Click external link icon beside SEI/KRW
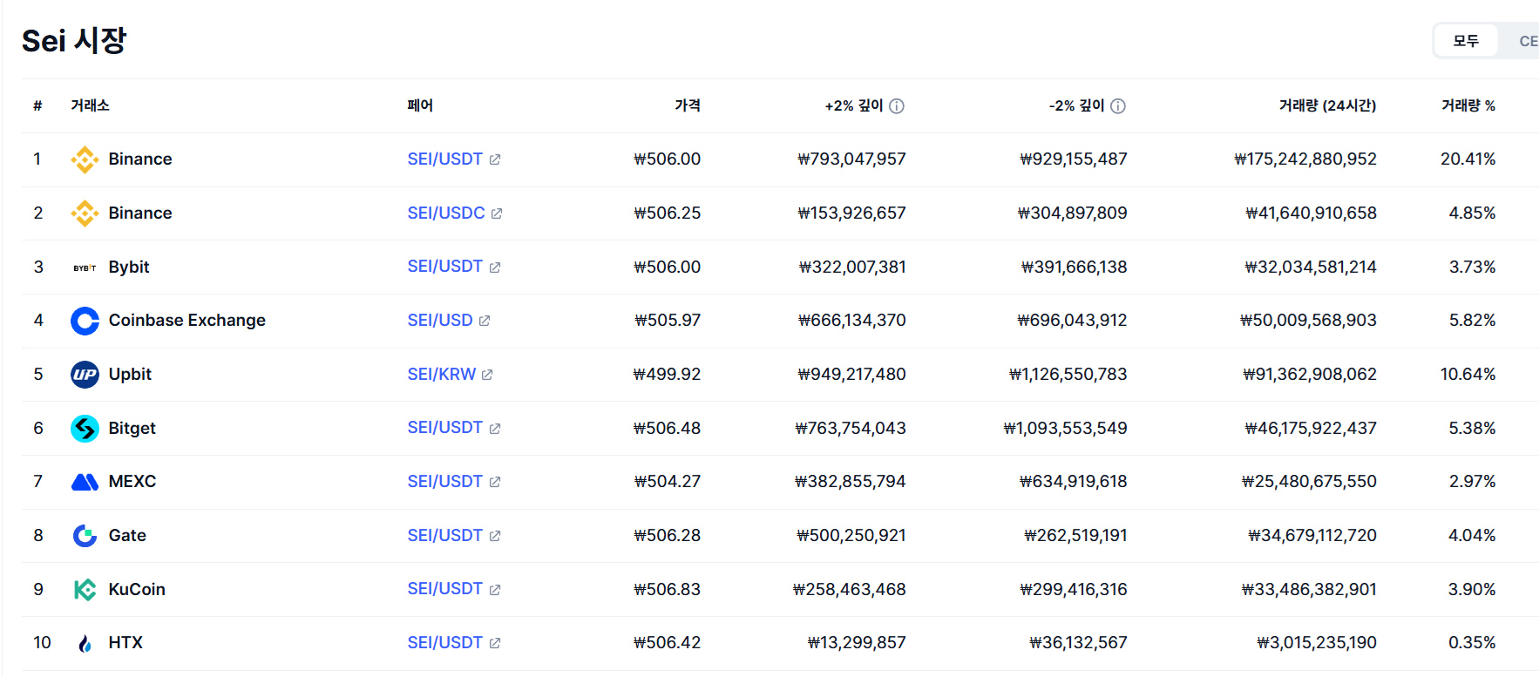The width and height of the screenshot is (1539, 677). [x=487, y=375]
